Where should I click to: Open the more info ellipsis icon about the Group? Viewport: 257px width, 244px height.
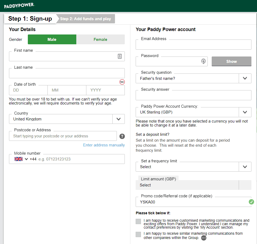[204, 238]
